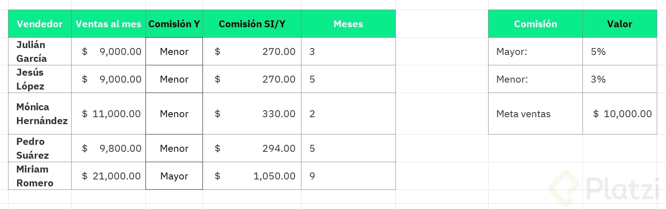Click the Ventas al mes column header
The image size is (666, 209).
coord(108,24)
